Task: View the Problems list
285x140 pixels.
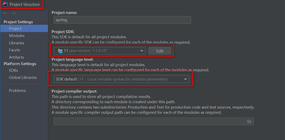Action: click(17, 90)
